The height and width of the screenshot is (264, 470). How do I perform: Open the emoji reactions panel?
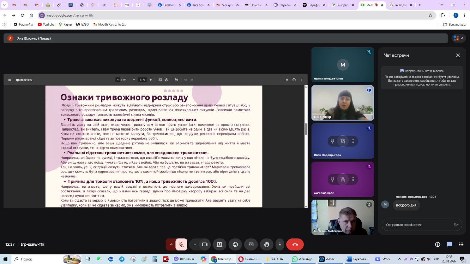coord(235,244)
